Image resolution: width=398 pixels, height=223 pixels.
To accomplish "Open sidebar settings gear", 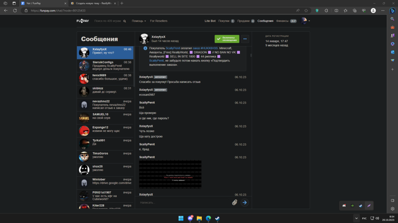I will [x=392, y=209].
